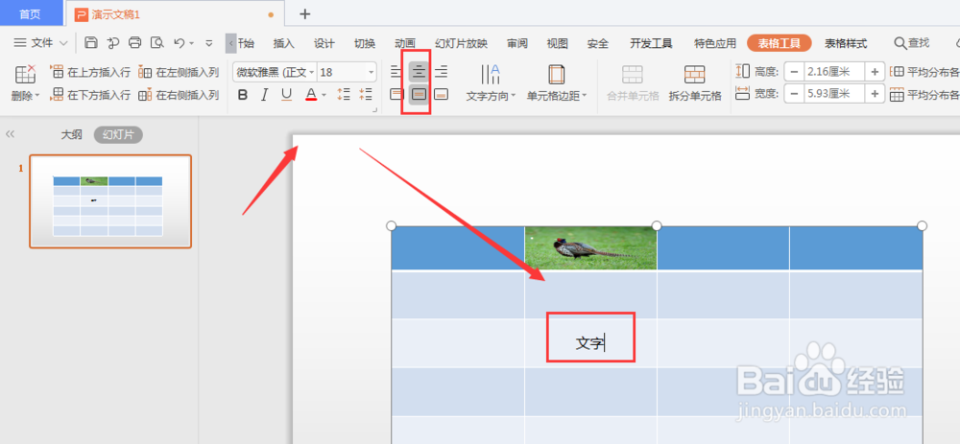Click the paragraph spacing icon right of line spacing
The image size is (960, 444).
pos(366,94)
